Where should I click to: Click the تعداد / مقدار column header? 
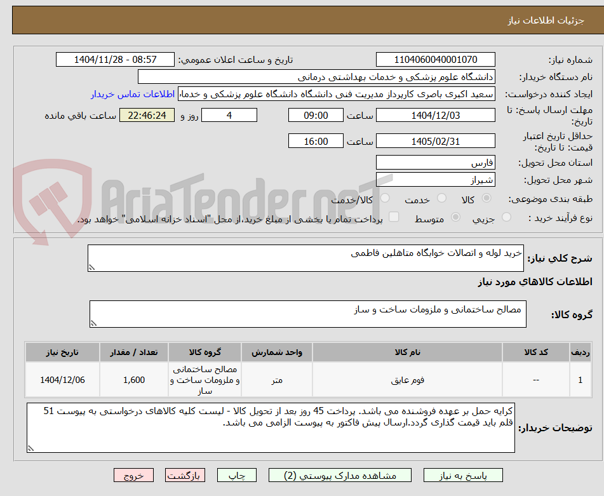[133, 352]
